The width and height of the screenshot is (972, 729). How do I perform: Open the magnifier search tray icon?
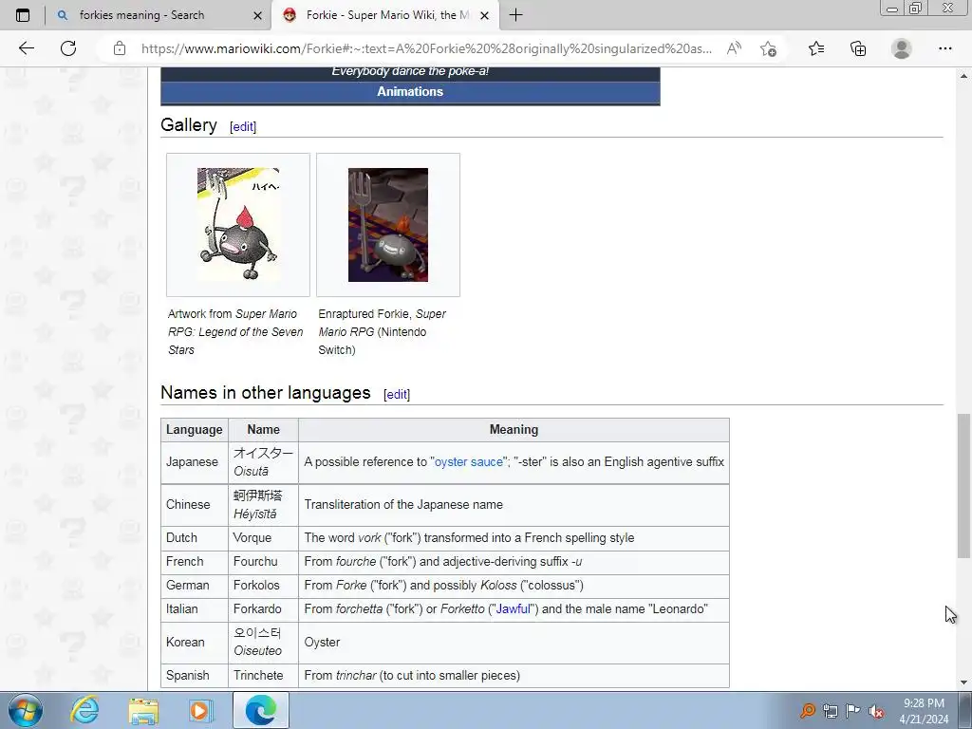(x=807, y=710)
